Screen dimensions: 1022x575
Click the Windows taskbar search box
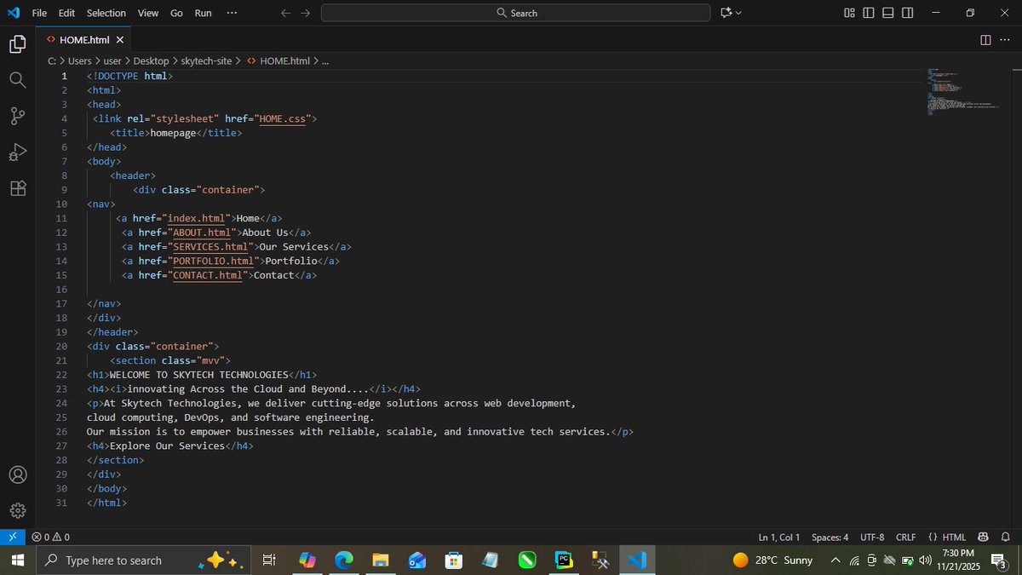tap(145, 561)
